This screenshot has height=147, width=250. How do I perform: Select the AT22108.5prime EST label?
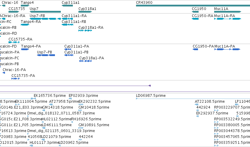point(210,102)
